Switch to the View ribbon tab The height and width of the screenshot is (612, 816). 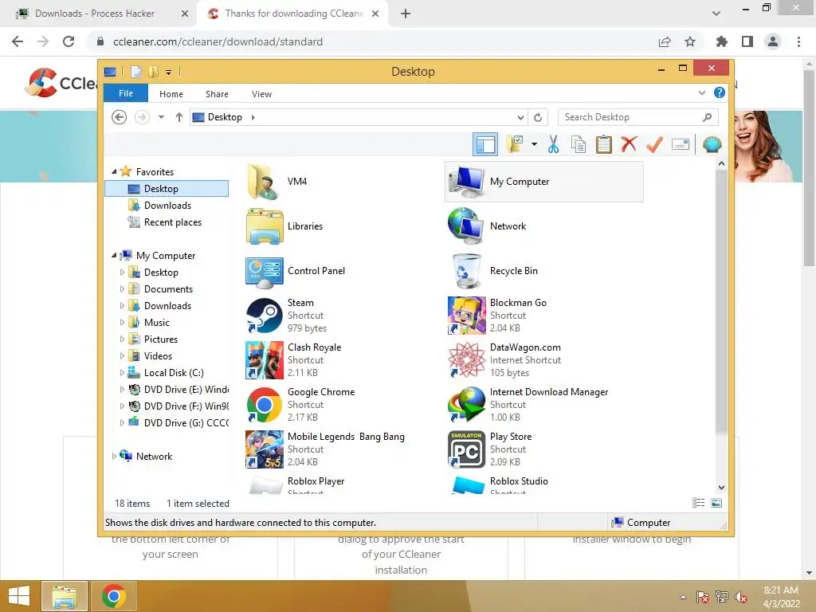[261, 94]
